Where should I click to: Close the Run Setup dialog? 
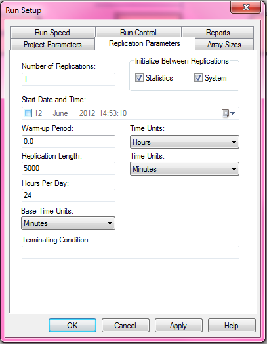coord(246,7)
